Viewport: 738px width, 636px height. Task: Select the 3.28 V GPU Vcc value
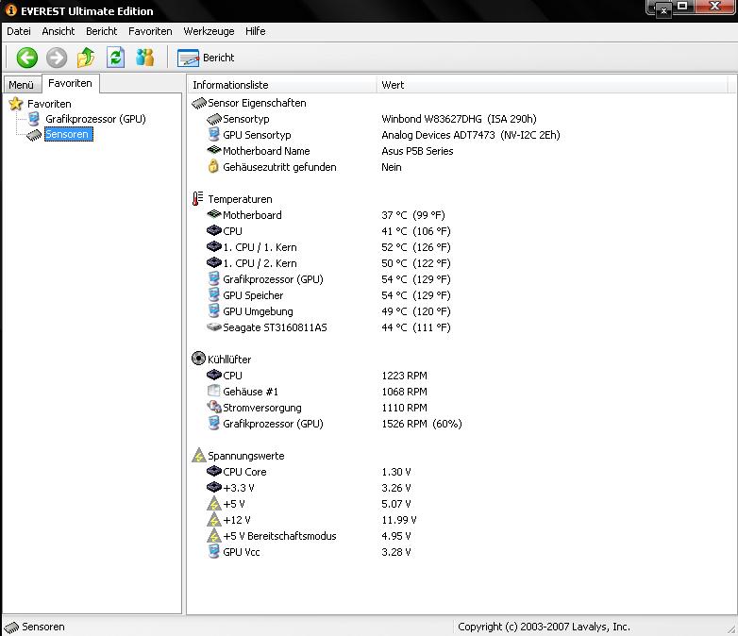pos(395,552)
